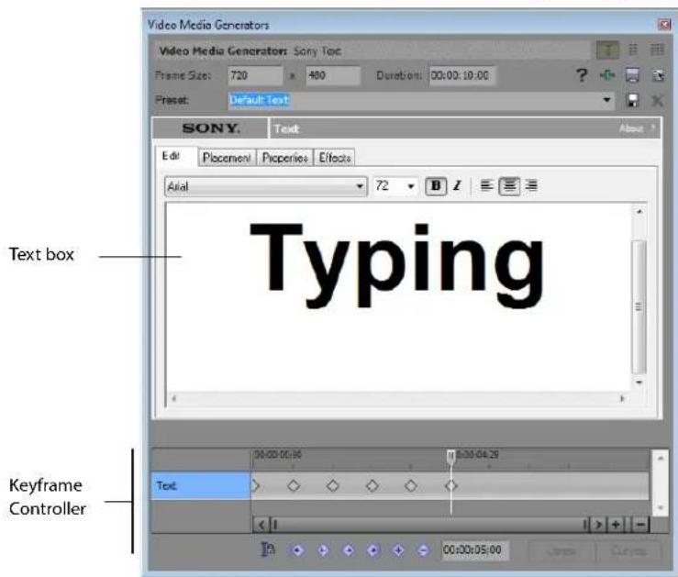
Task: Click keyframe controller vertical scroll up arrow
Action: (x=661, y=458)
